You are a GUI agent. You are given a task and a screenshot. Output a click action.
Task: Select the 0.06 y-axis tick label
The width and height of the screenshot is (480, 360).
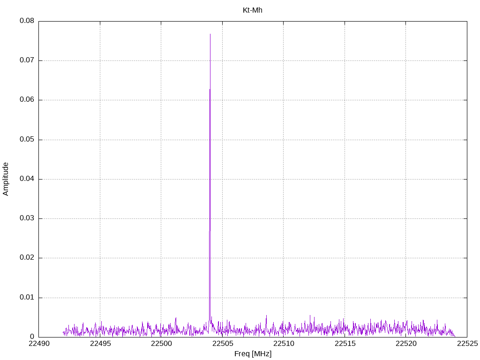[26, 100]
